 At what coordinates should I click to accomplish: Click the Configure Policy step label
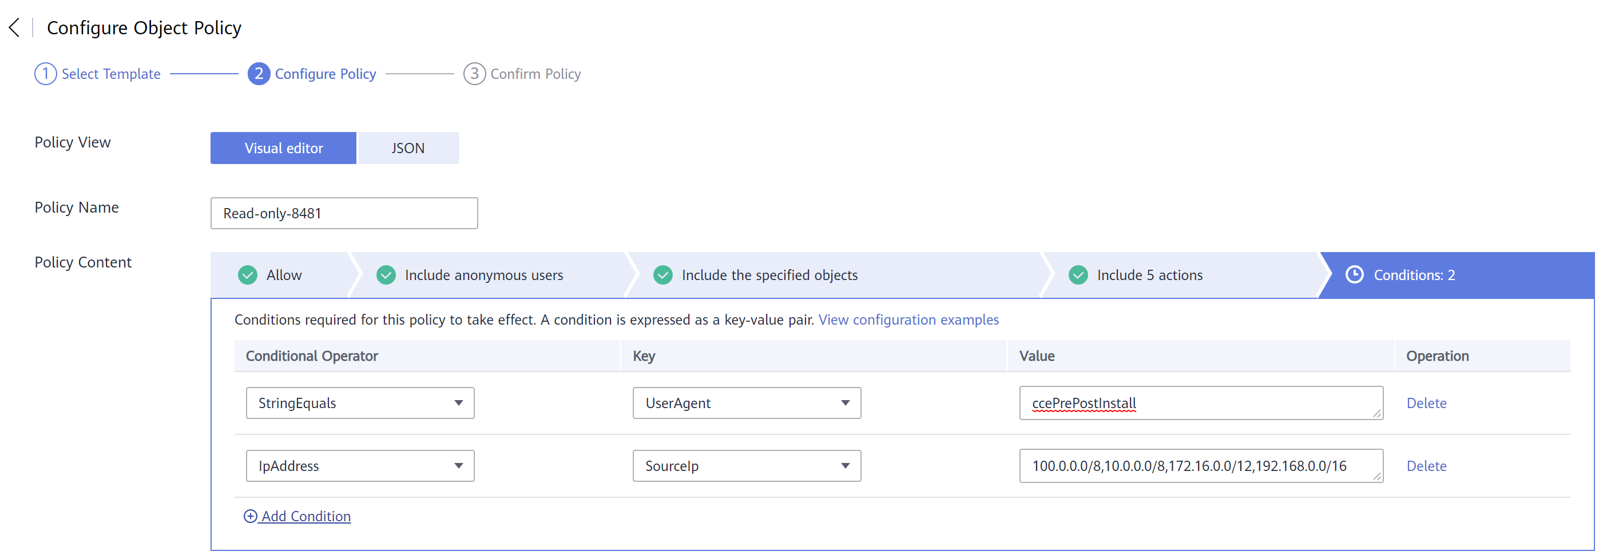pos(326,74)
